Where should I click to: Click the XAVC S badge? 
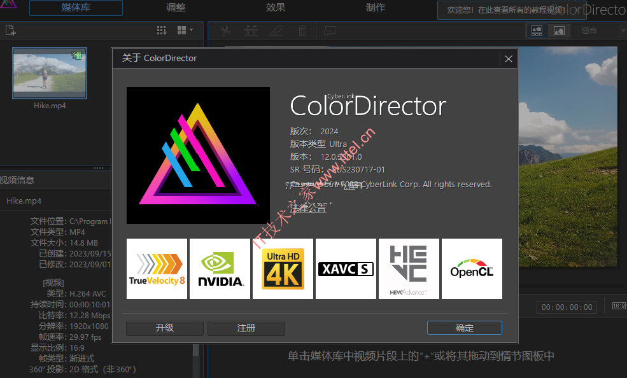pos(346,269)
